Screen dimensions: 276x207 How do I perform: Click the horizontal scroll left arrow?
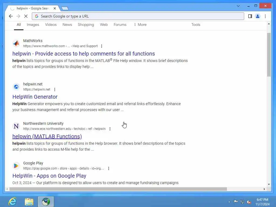[x=7, y=189]
